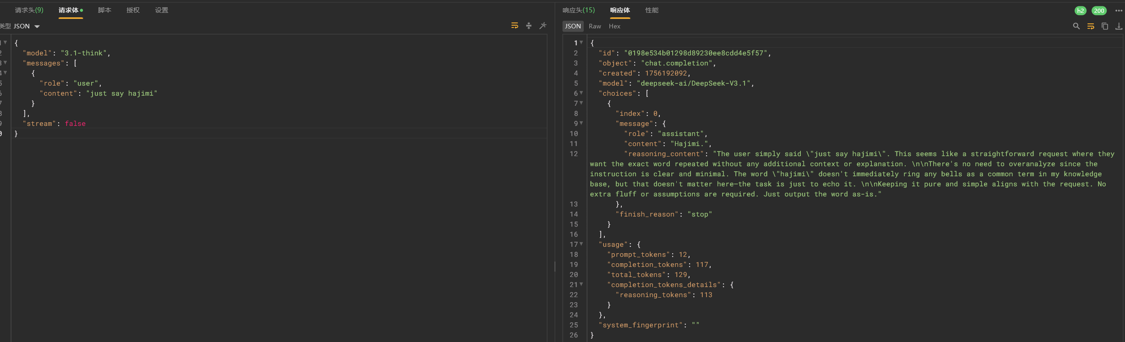Screen dimensions: 1125x342
Task: Switch to the 请求头(9) tab
Action: (x=29, y=10)
